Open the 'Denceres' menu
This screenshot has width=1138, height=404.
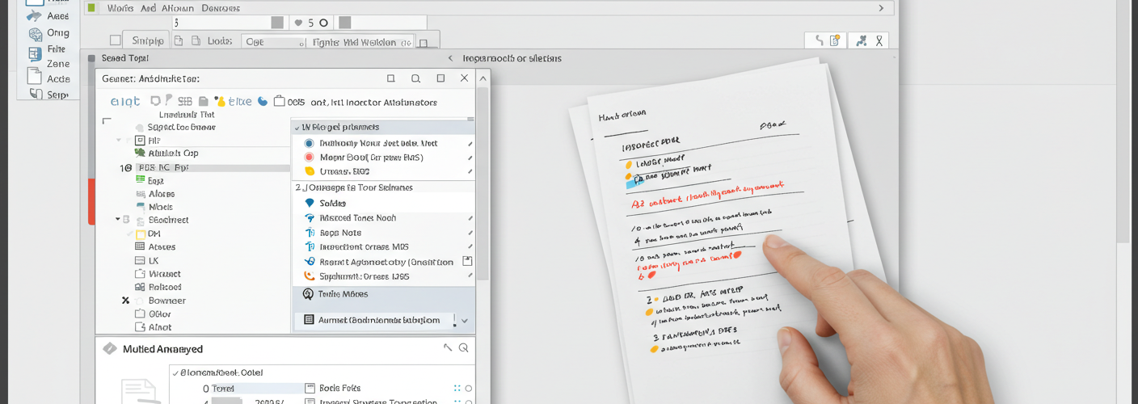[221, 8]
